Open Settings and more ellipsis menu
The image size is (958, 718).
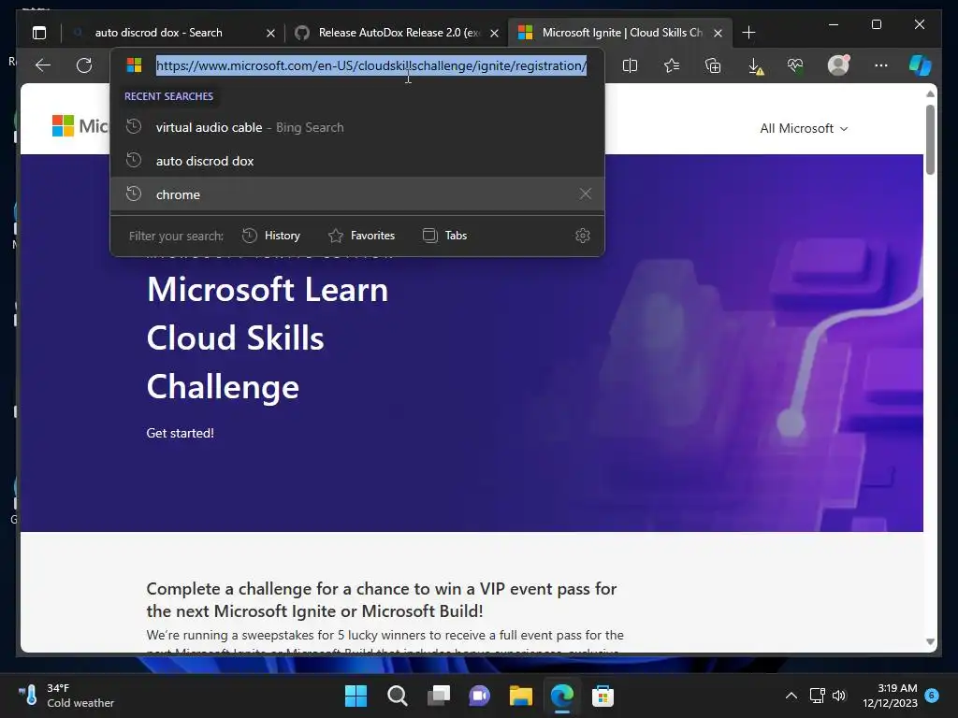[x=880, y=65]
